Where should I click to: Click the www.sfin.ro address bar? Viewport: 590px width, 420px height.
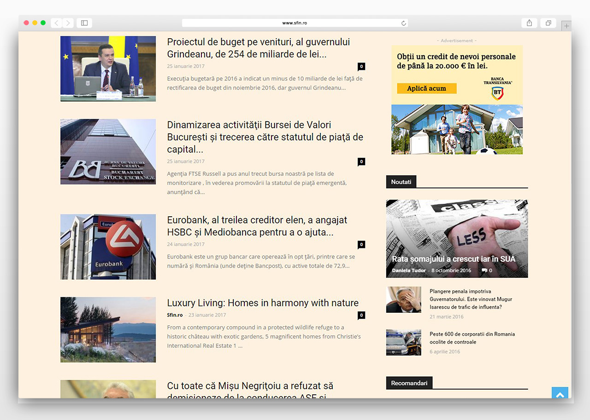(x=295, y=23)
